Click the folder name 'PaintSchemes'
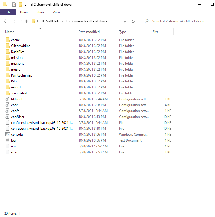Image resolution: width=215 pixels, height=217 pixels. (x=21, y=75)
